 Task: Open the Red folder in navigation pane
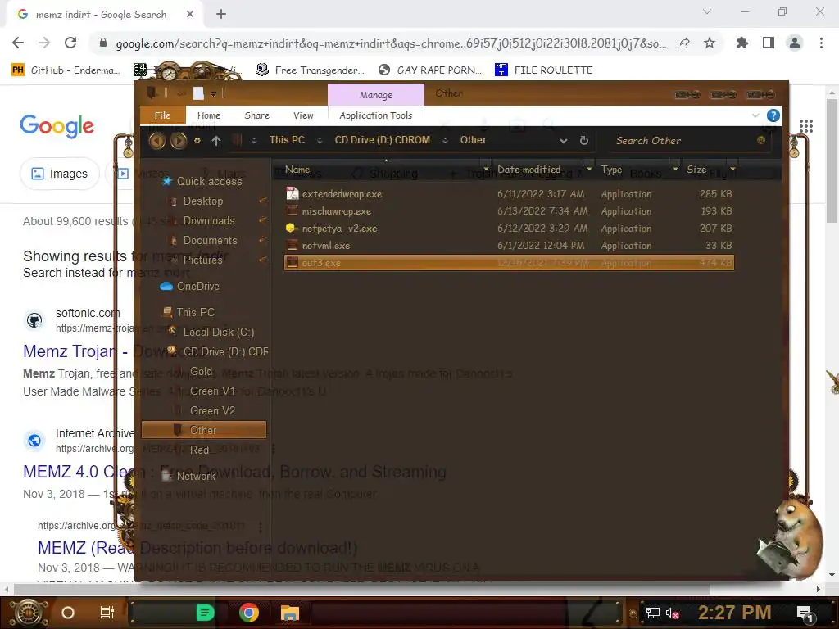[x=200, y=450]
